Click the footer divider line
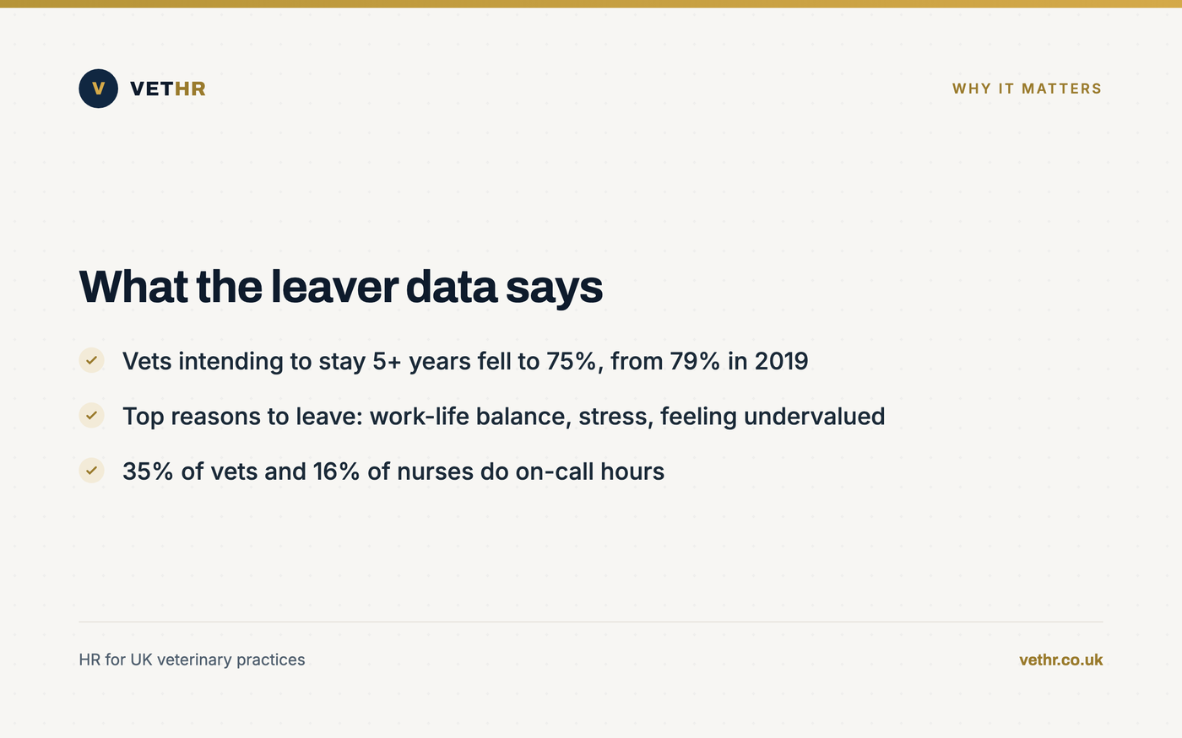Image resolution: width=1182 pixels, height=738 pixels. point(591,622)
